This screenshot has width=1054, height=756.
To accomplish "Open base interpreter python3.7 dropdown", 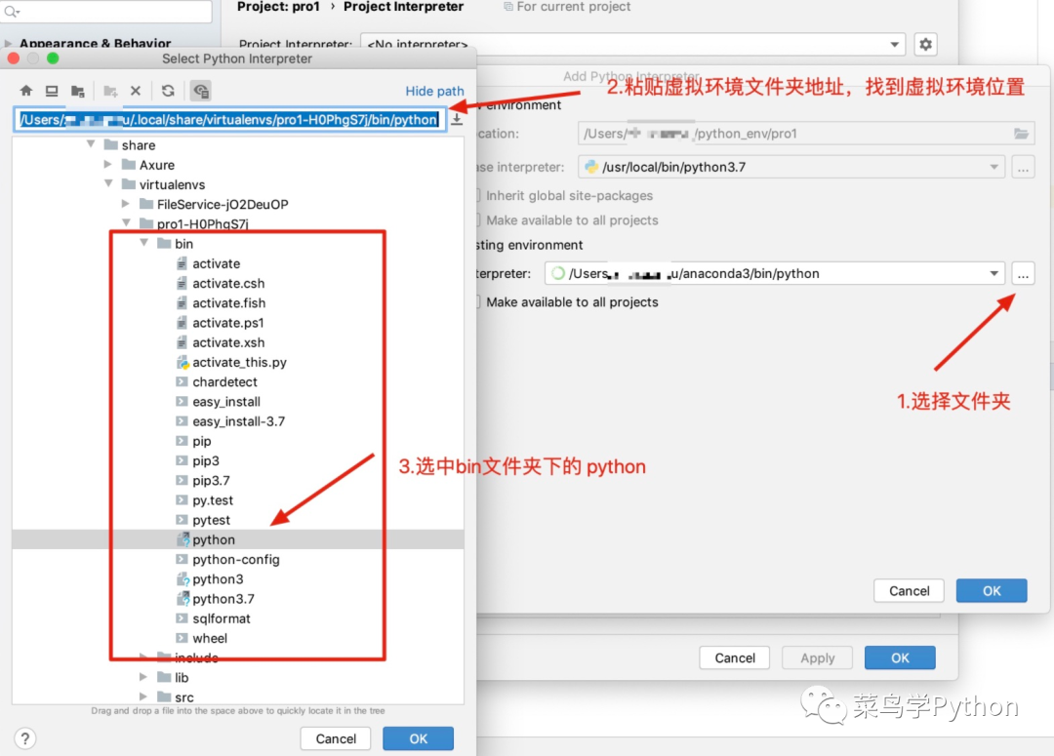I will (x=993, y=168).
